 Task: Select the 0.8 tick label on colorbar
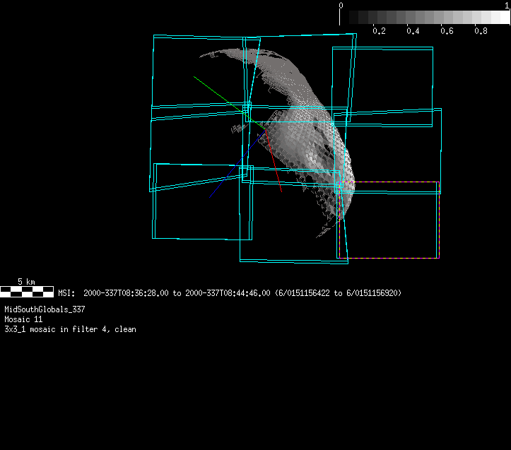click(x=481, y=31)
